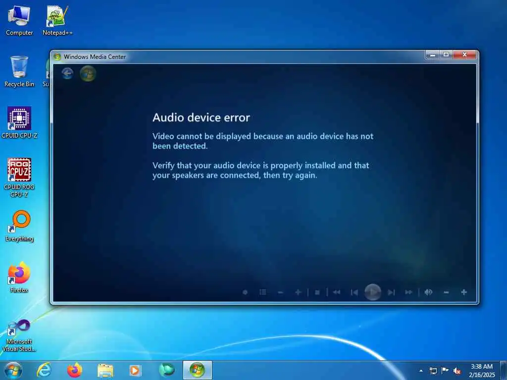Select the Notepad++ desktop shortcut
Viewport: 507px width, 380px height.
tap(57, 21)
